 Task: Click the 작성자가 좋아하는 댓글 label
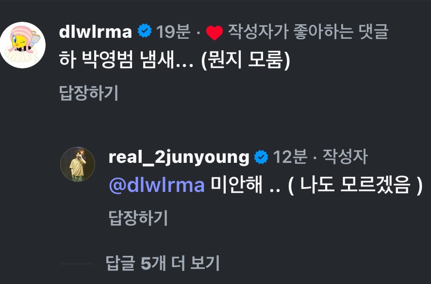pos(308,32)
